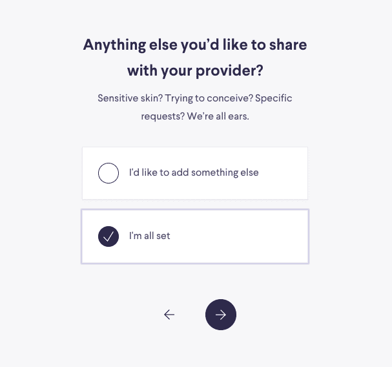Viewport: 392px width, 367px height.
Task: Choose the unselected radio option
Action: pyautogui.click(x=108, y=173)
